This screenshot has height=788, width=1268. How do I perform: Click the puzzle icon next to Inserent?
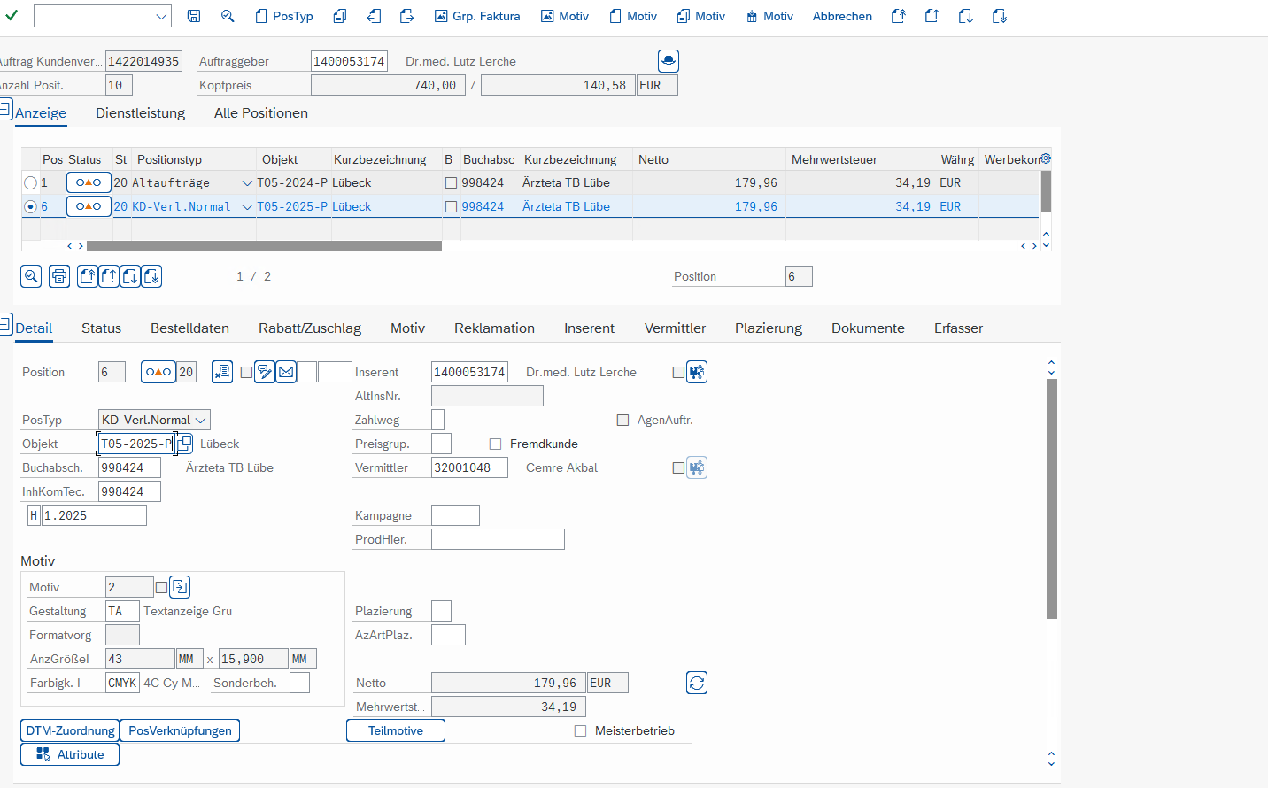(x=697, y=372)
